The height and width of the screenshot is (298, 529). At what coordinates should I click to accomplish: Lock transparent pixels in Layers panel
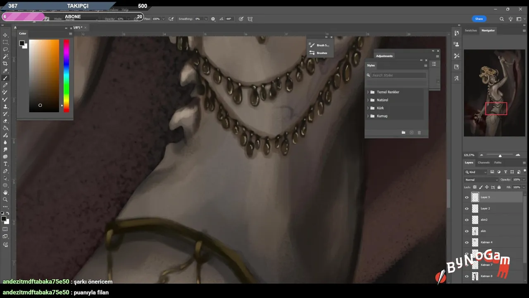click(x=475, y=187)
